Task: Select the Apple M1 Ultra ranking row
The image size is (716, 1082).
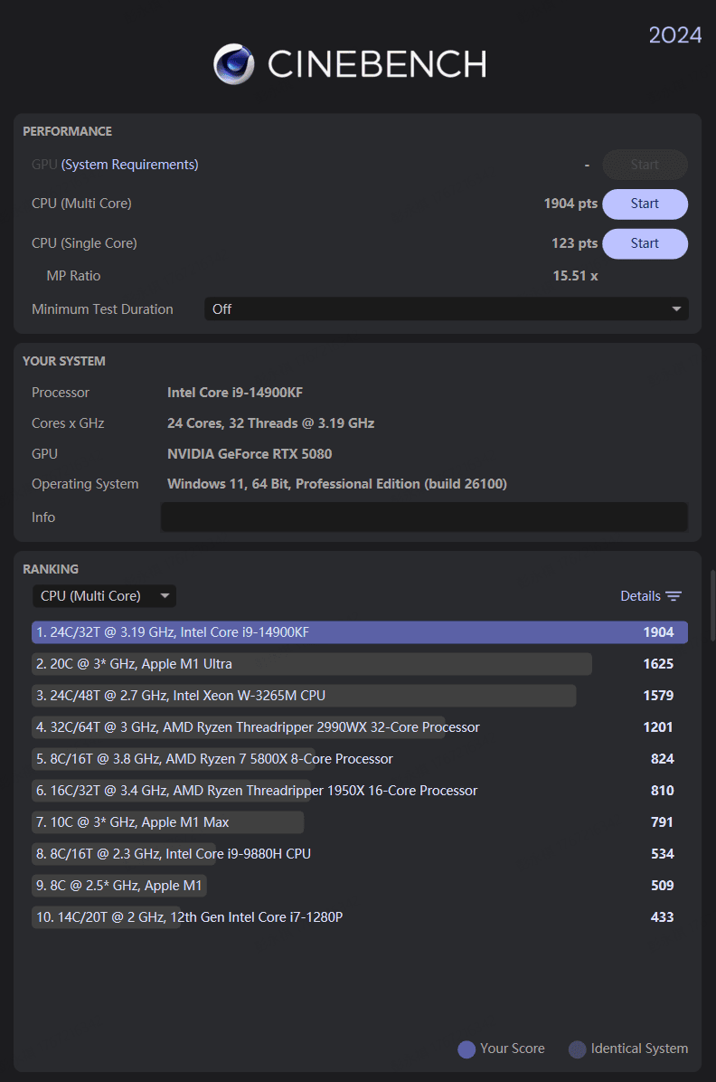Action: click(360, 664)
